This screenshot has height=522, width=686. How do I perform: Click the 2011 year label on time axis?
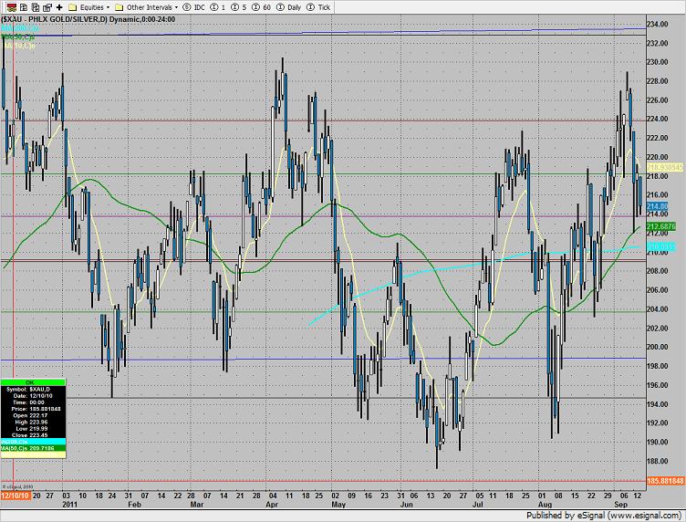point(69,505)
